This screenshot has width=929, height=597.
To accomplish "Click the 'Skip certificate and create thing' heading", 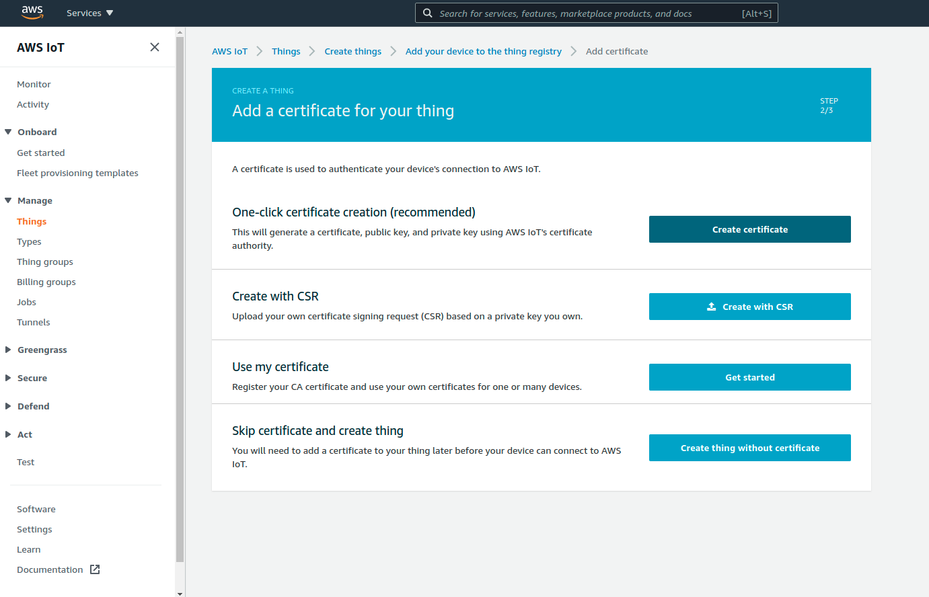I will click(318, 430).
